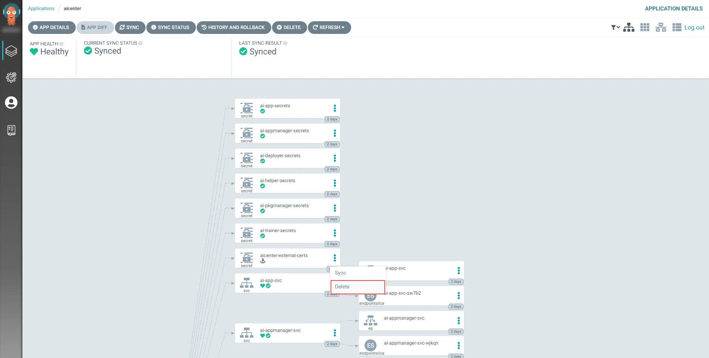Click the Log out link

click(694, 27)
